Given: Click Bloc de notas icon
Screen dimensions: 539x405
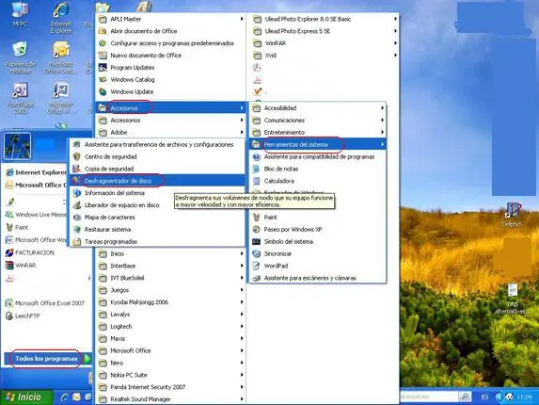Looking at the screenshot, I should [257, 169].
